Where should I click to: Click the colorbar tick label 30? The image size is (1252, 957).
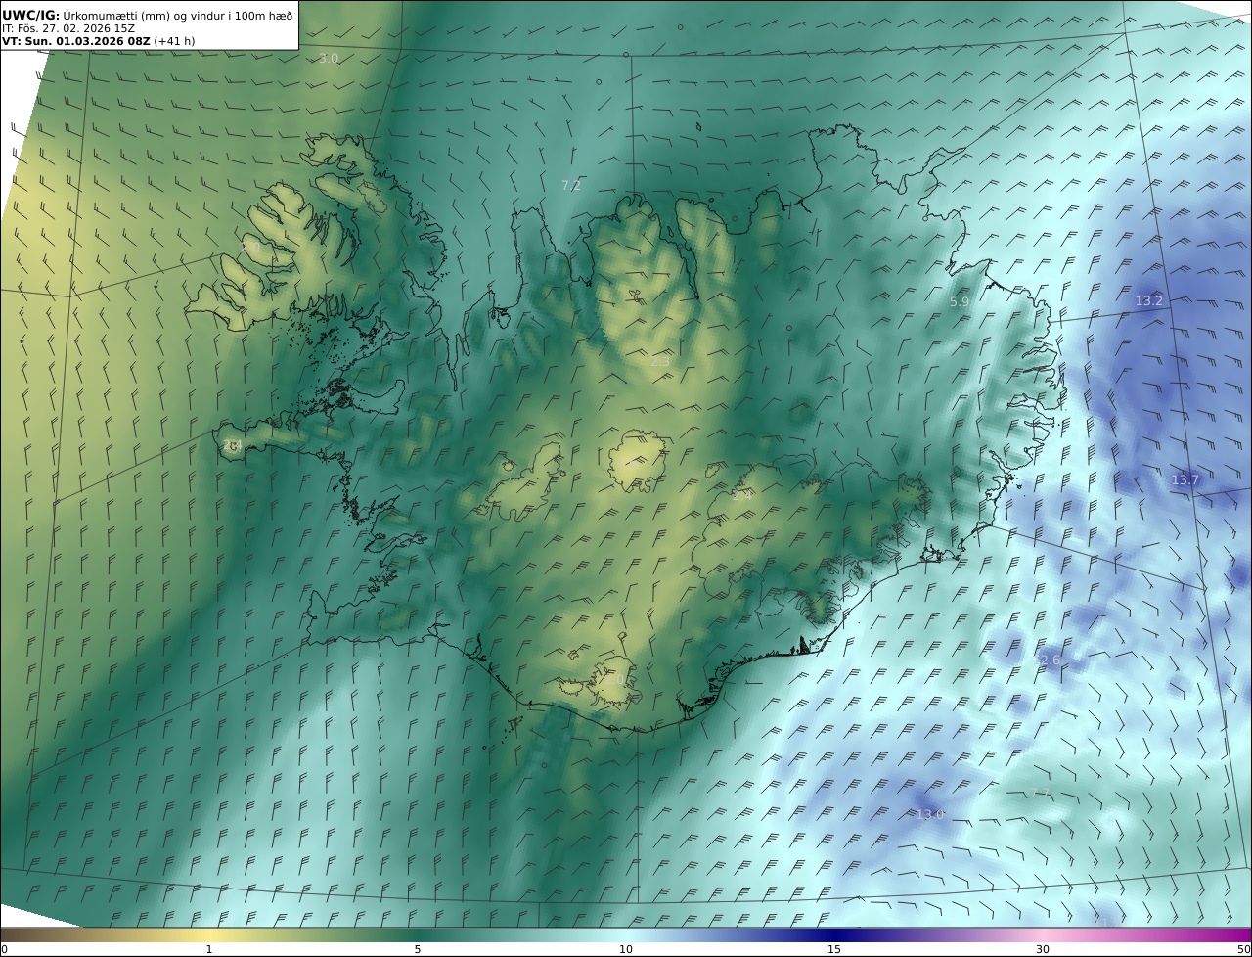coord(1043,949)
